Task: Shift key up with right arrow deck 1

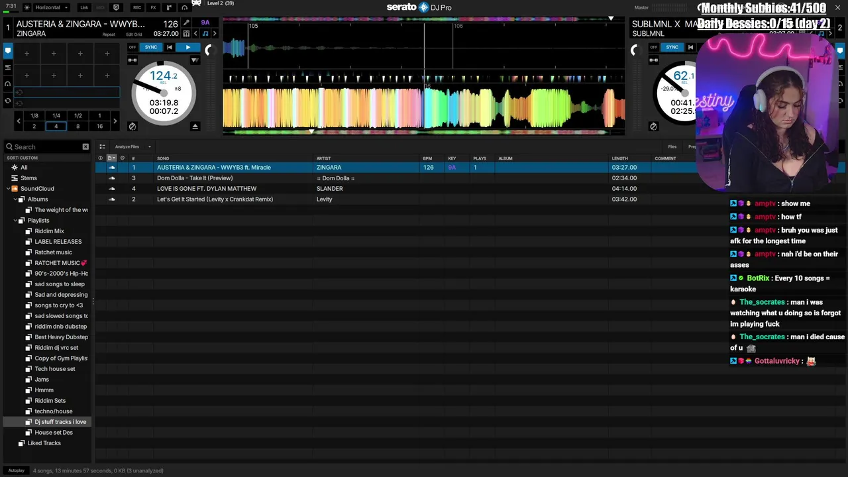Action: tap(215, 34)
